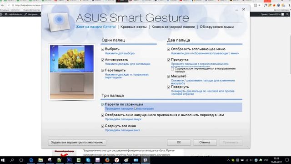291x164 pixels.
Task: Click the greyed Применить button
Action: [x=231, y=143]
